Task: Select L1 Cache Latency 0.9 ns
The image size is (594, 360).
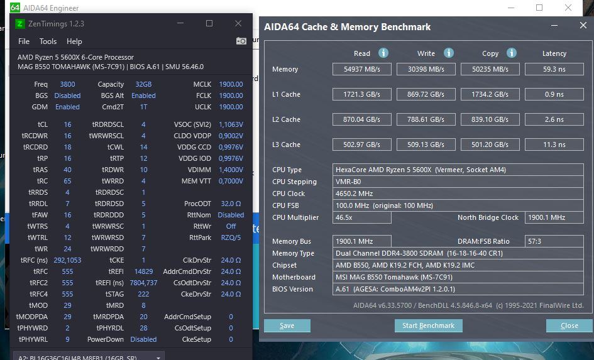Action: click(x=554, y=94)
